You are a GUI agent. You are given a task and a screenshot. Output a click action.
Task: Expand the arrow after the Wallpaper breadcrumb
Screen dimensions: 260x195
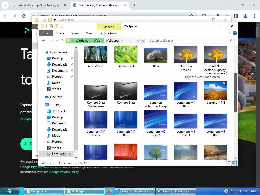pyautogui.click(x=122, y=41)
